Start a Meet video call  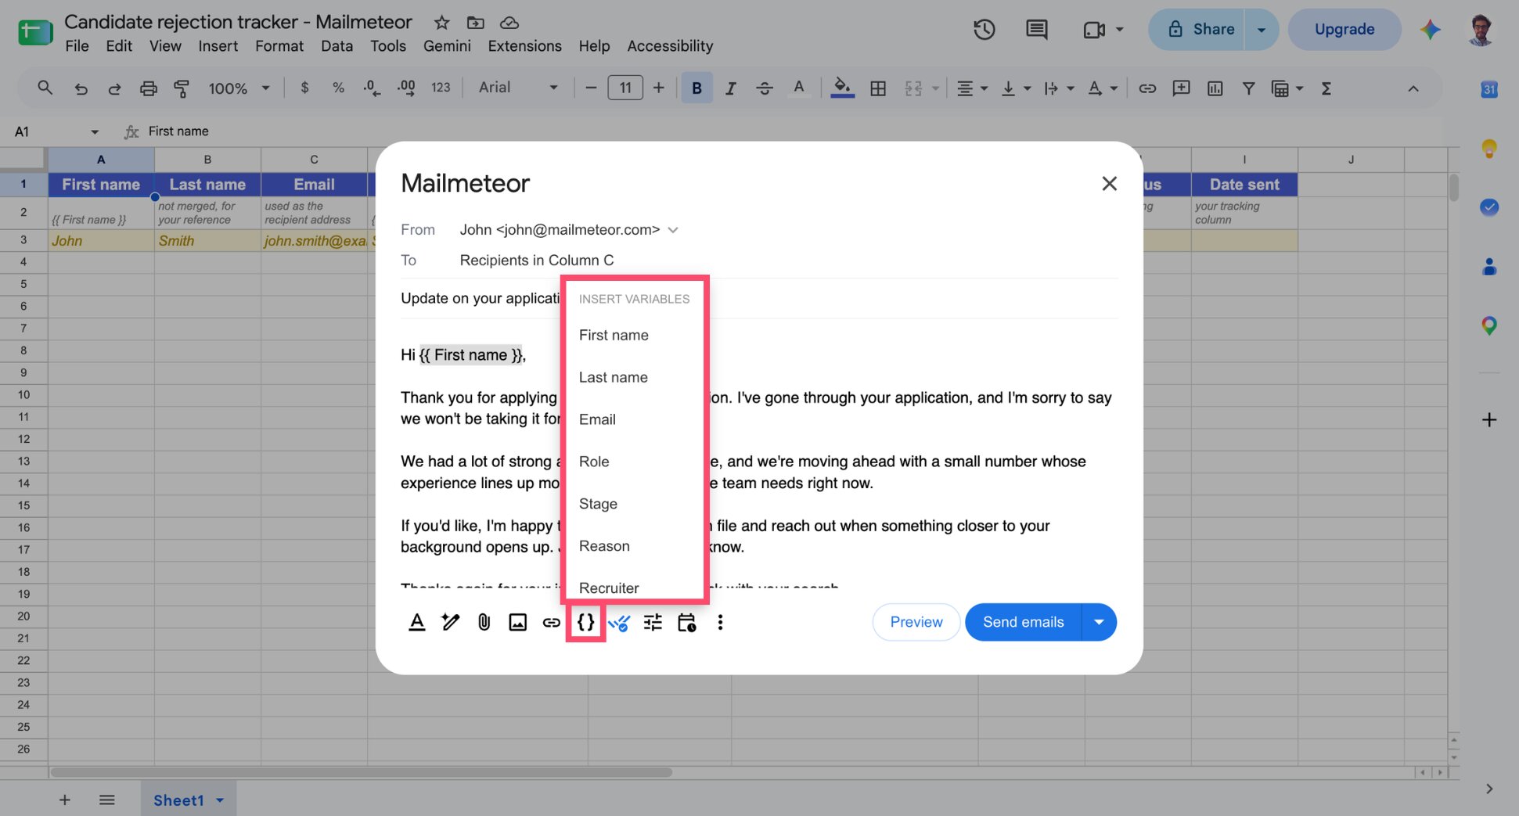(1094, 30)
